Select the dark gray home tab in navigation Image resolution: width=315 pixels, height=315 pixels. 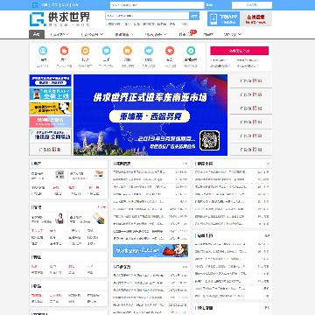point(37,34)
